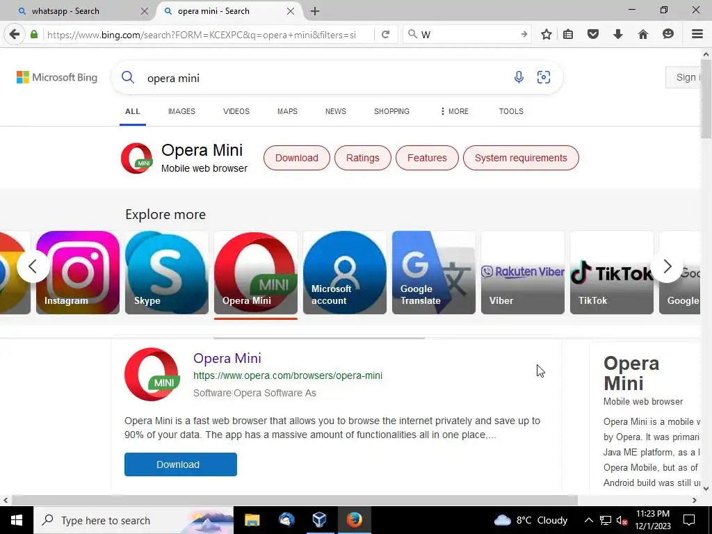Image resolution: width=712 pixels, height=534 pixels.
Task: Click the Opera Mini header logo icon
Action: coord(137,158)
